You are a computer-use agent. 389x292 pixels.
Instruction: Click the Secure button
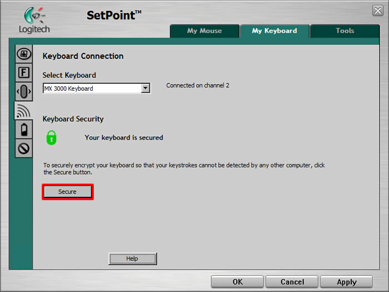[x=67, y=192]
